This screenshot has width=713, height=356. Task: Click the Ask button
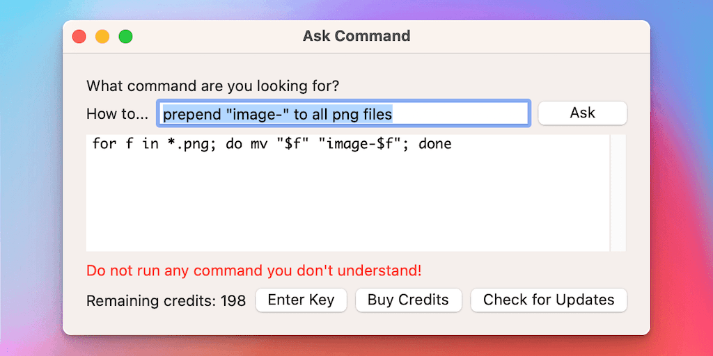pos(582,113)
